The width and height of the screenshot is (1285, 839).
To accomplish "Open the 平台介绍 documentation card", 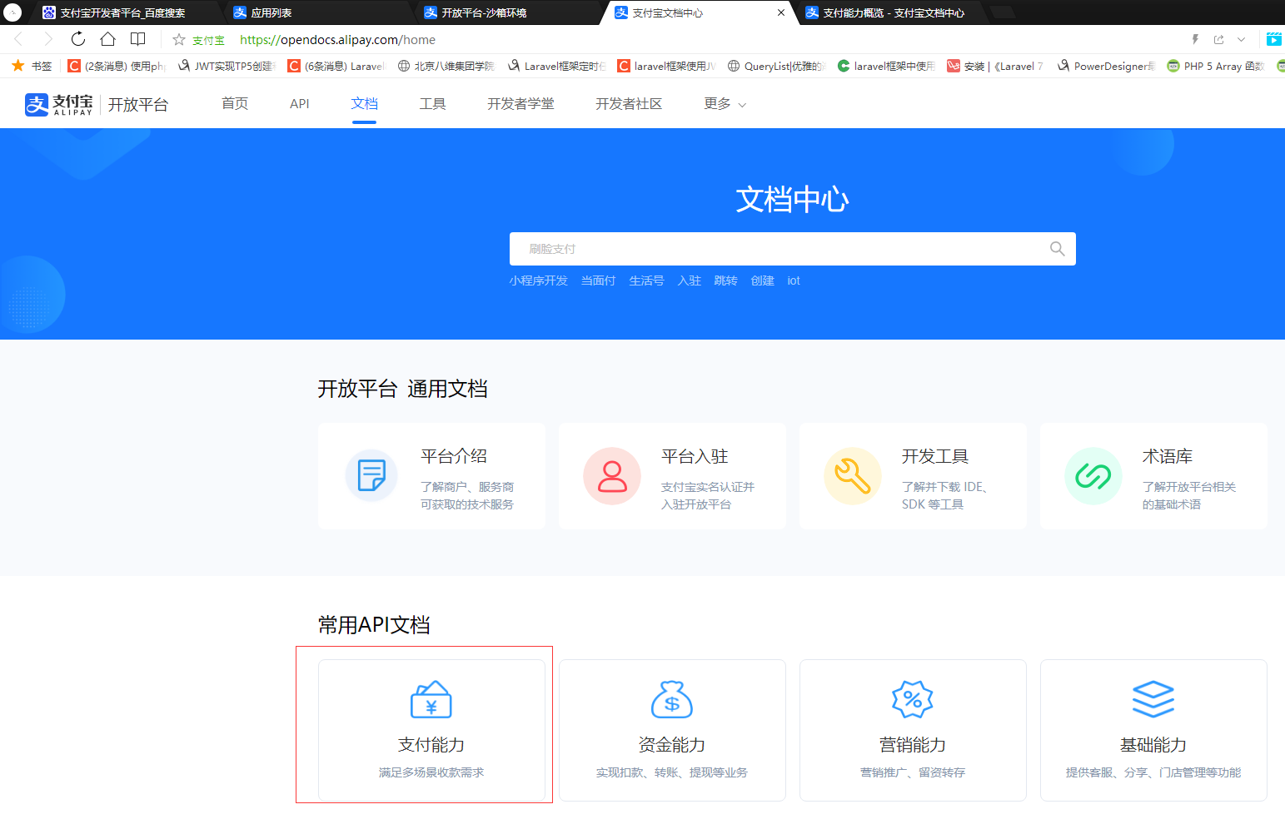I will pyautogui.click(x=431, y=476).
